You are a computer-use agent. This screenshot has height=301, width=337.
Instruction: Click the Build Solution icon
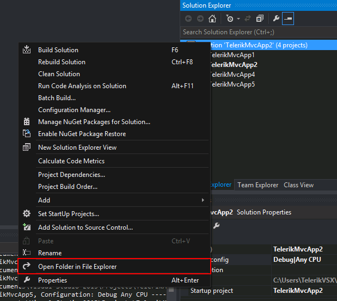(27, 50)
